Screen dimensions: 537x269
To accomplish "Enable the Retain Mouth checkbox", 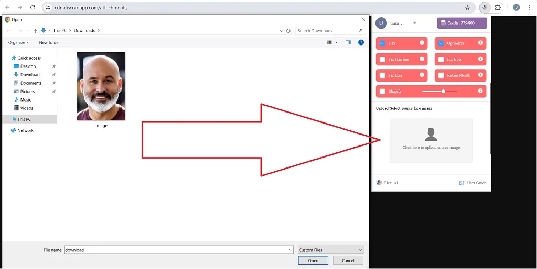I will [x=441, y=75].
